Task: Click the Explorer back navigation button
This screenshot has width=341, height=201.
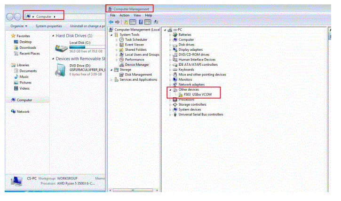Action: click(x=10, y=17)
